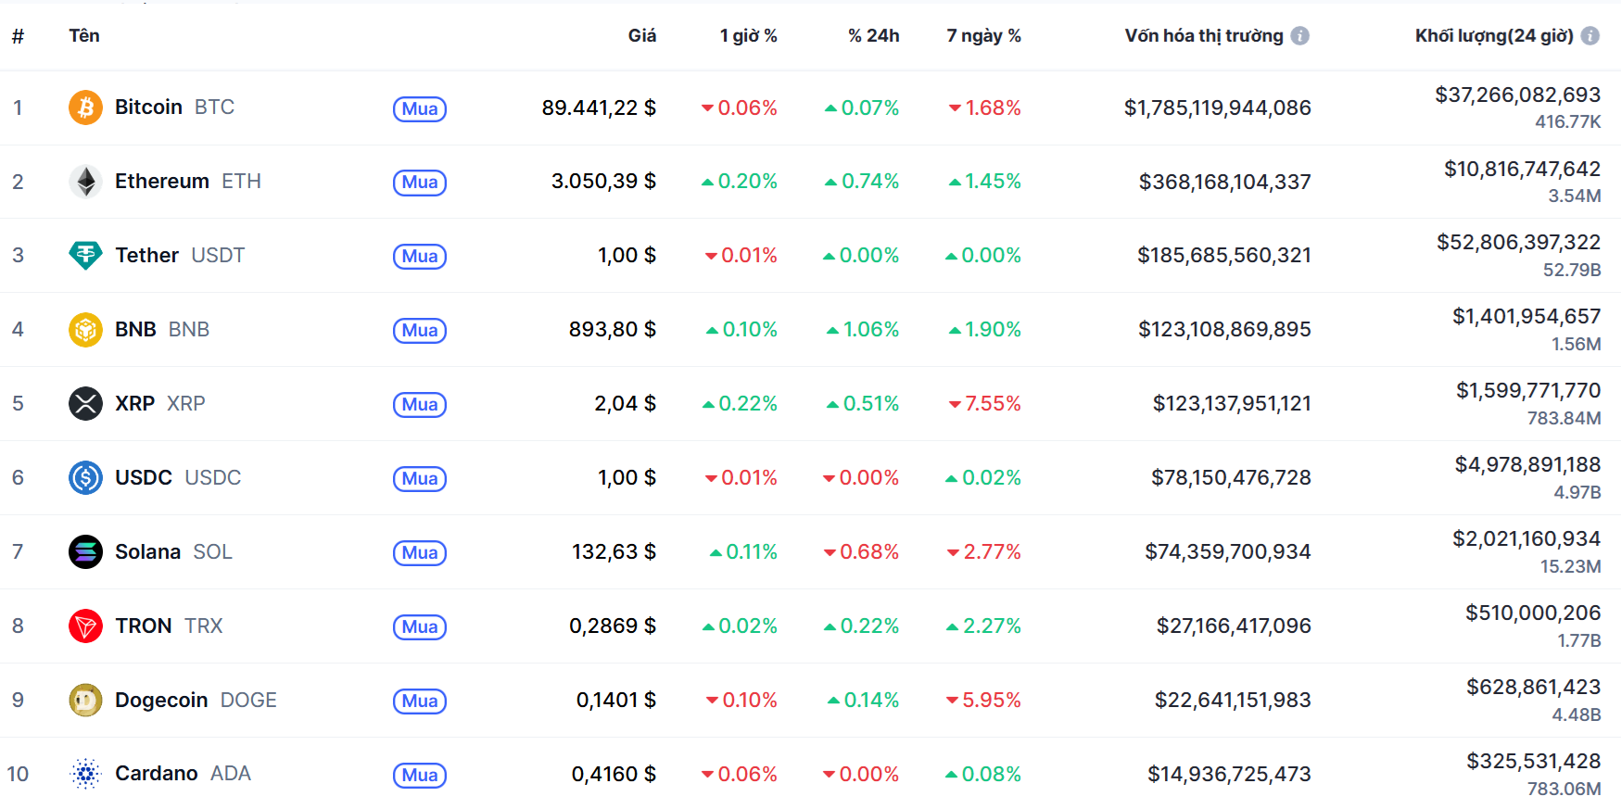Click the BNB yellow logo icon

(x=85, y=329)
